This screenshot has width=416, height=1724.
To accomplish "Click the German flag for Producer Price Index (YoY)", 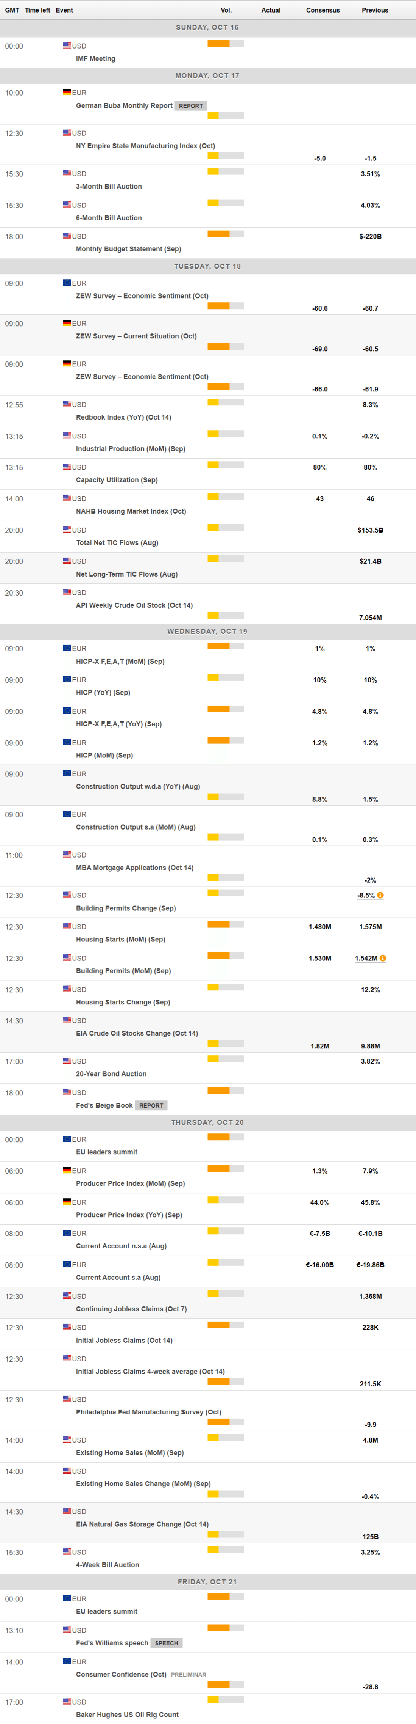I will [67, 1202].
